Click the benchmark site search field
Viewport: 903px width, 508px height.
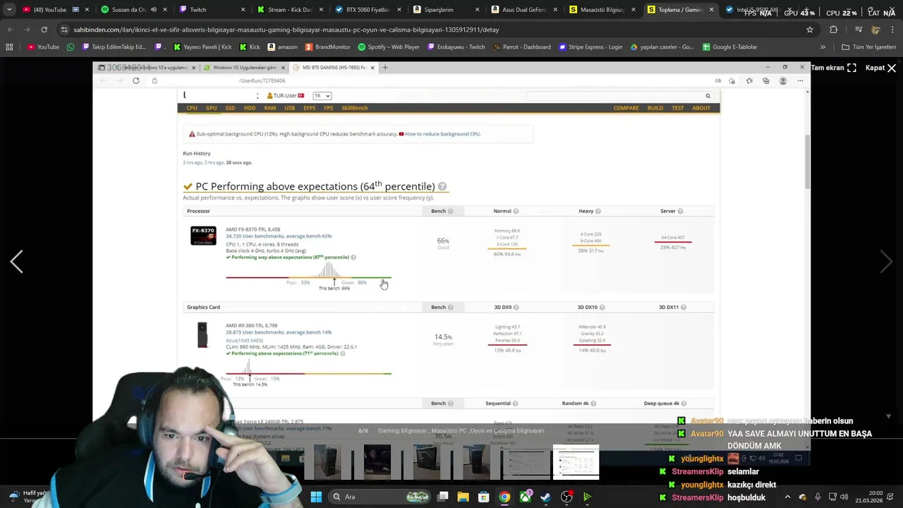point(614,96)
